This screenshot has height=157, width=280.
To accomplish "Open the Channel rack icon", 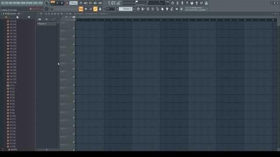I will pyautogui.click(x=148, y=9).
